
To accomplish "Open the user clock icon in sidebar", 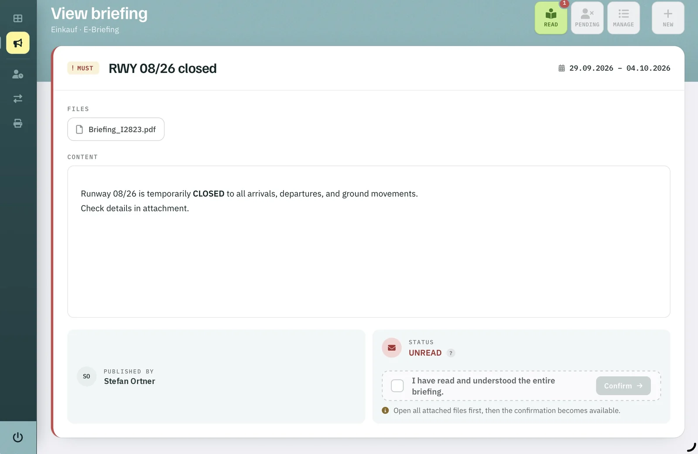I will click(18, 74).
